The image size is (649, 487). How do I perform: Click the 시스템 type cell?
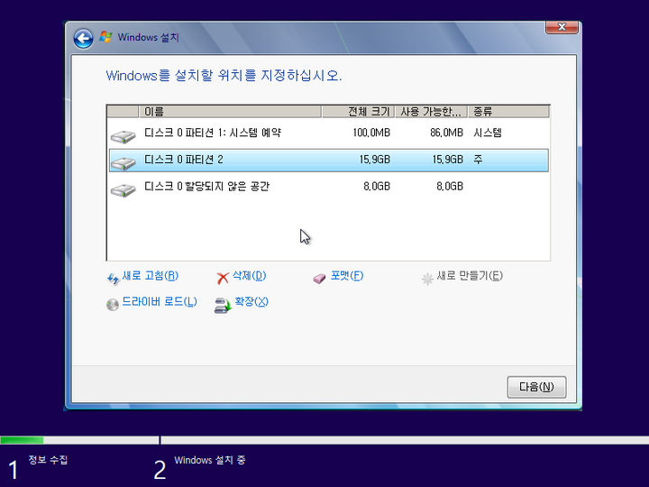tap(488, 133)
